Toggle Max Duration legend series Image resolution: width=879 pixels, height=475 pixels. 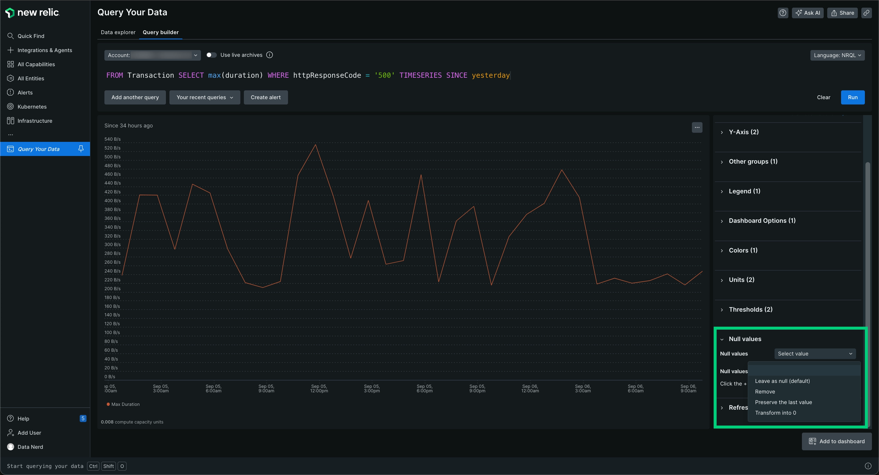point(123,404)
